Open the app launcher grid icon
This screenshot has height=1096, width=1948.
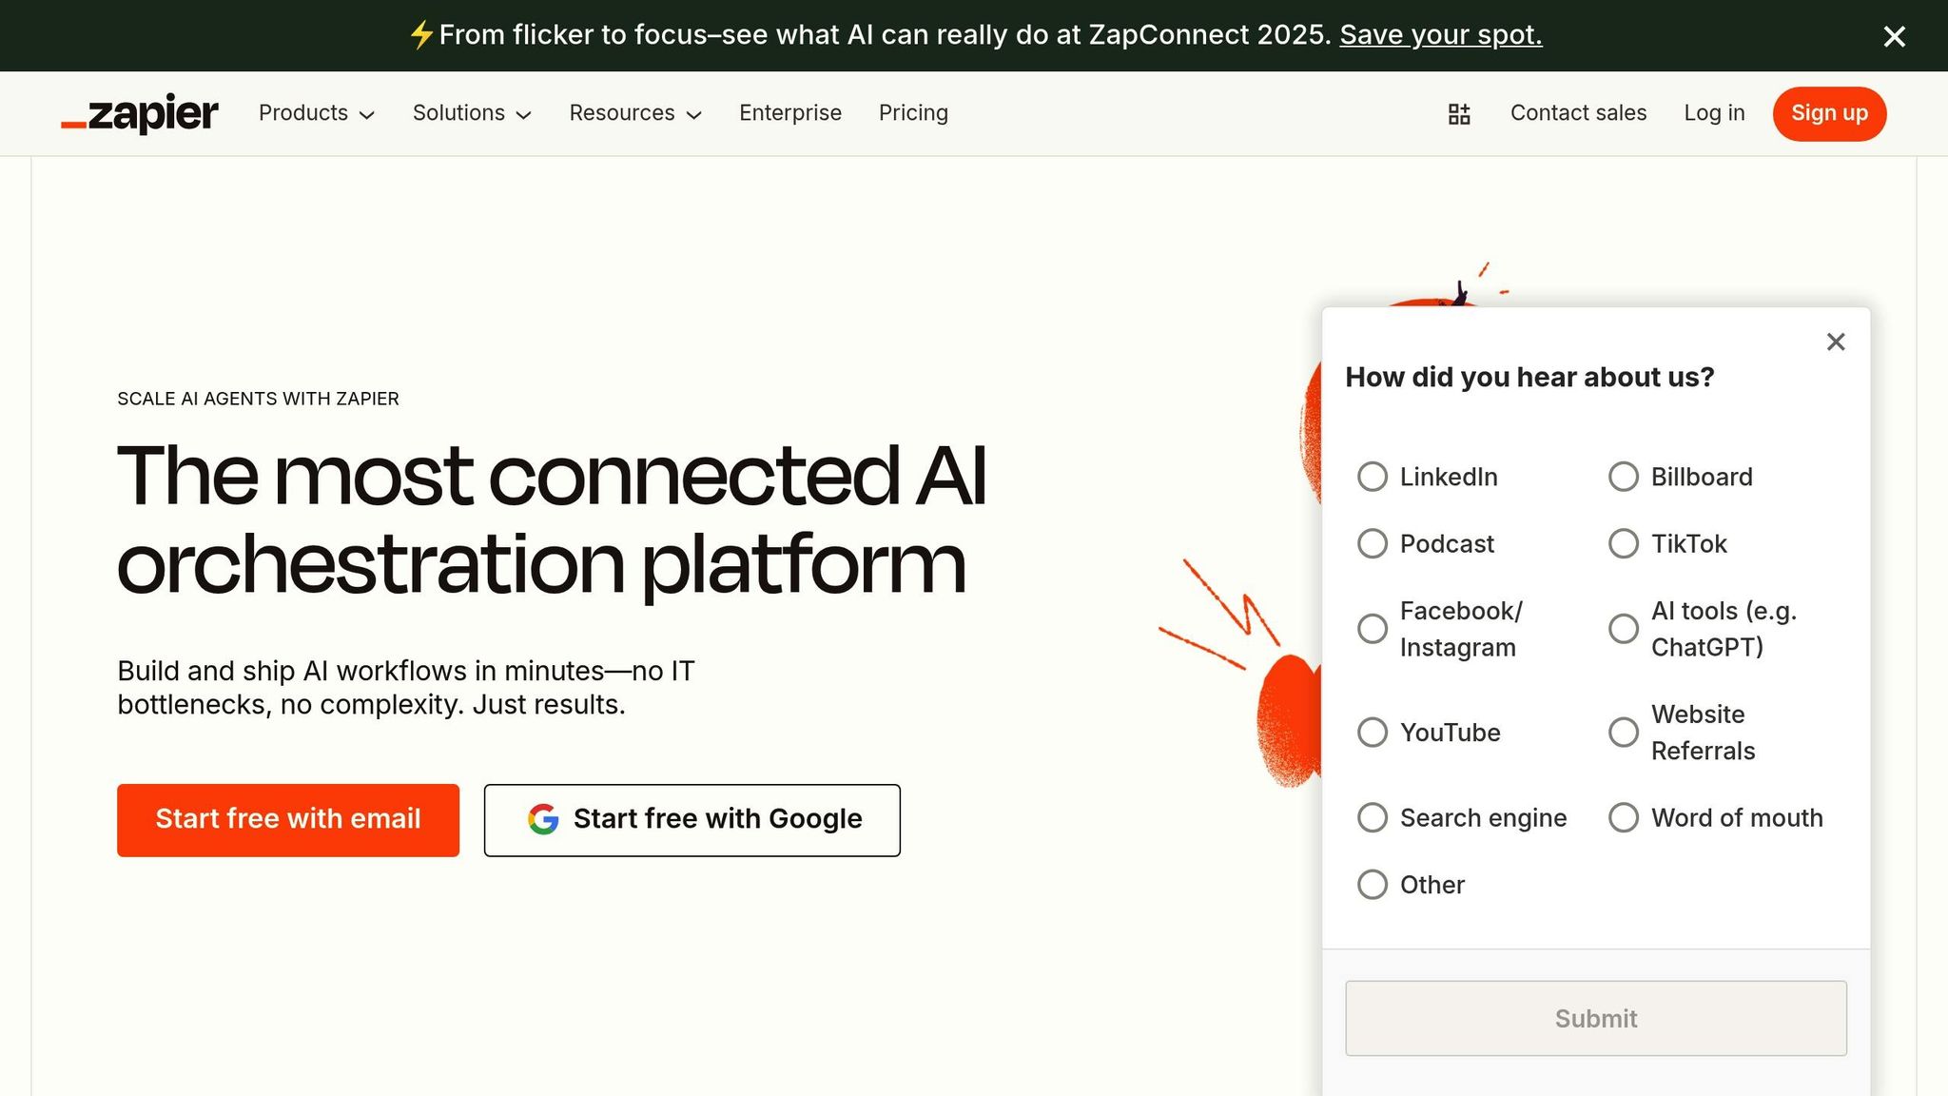point(1458,113)
